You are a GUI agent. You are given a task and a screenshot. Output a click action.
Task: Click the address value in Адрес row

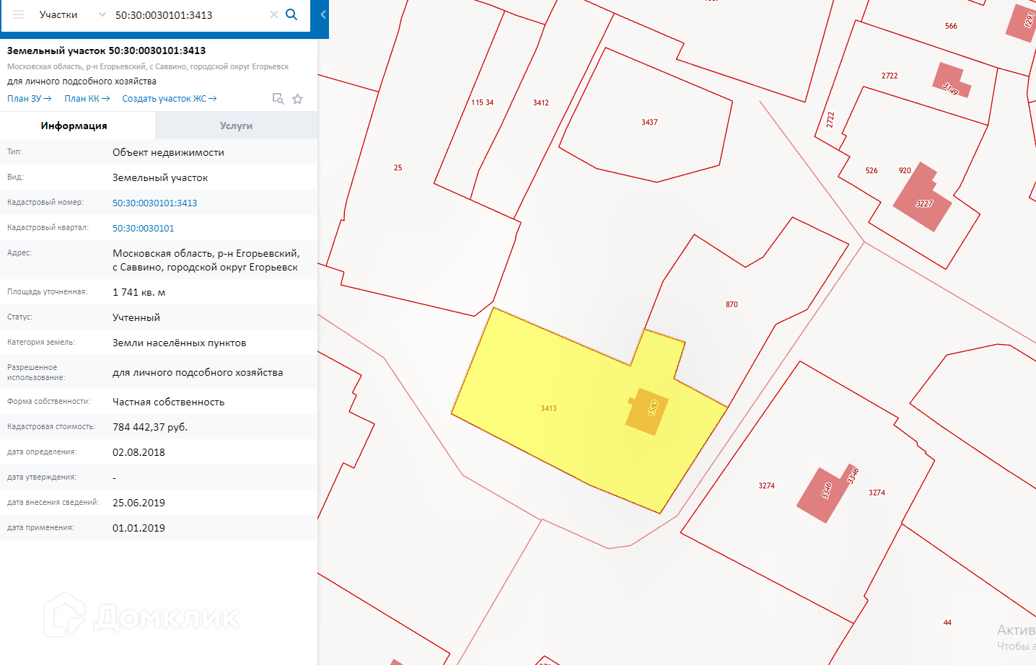pyautogui.click(x=206, y=260)
